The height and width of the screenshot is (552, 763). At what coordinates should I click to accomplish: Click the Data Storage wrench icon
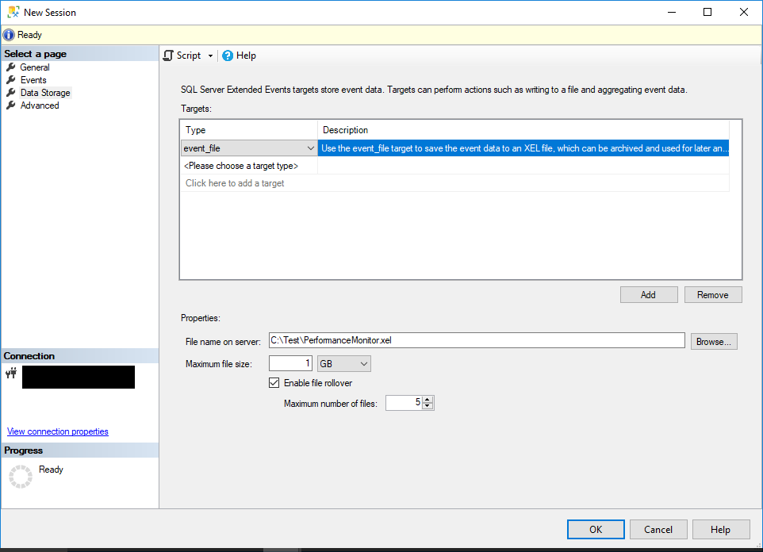[x=12, y=92]
